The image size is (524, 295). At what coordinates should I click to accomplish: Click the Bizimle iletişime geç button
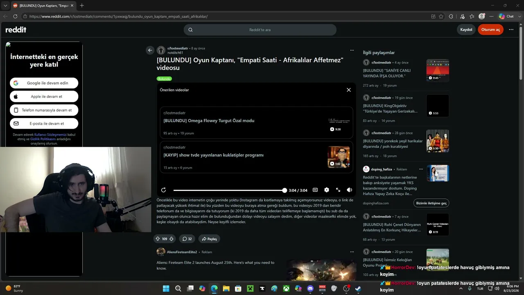pyautogui.click(x=431, y=203)
